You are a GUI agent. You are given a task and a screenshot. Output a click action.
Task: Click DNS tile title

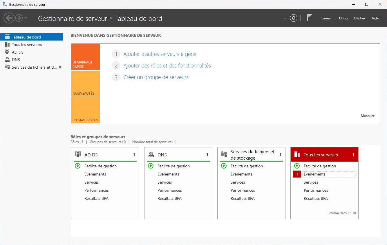tap(162, 155)
